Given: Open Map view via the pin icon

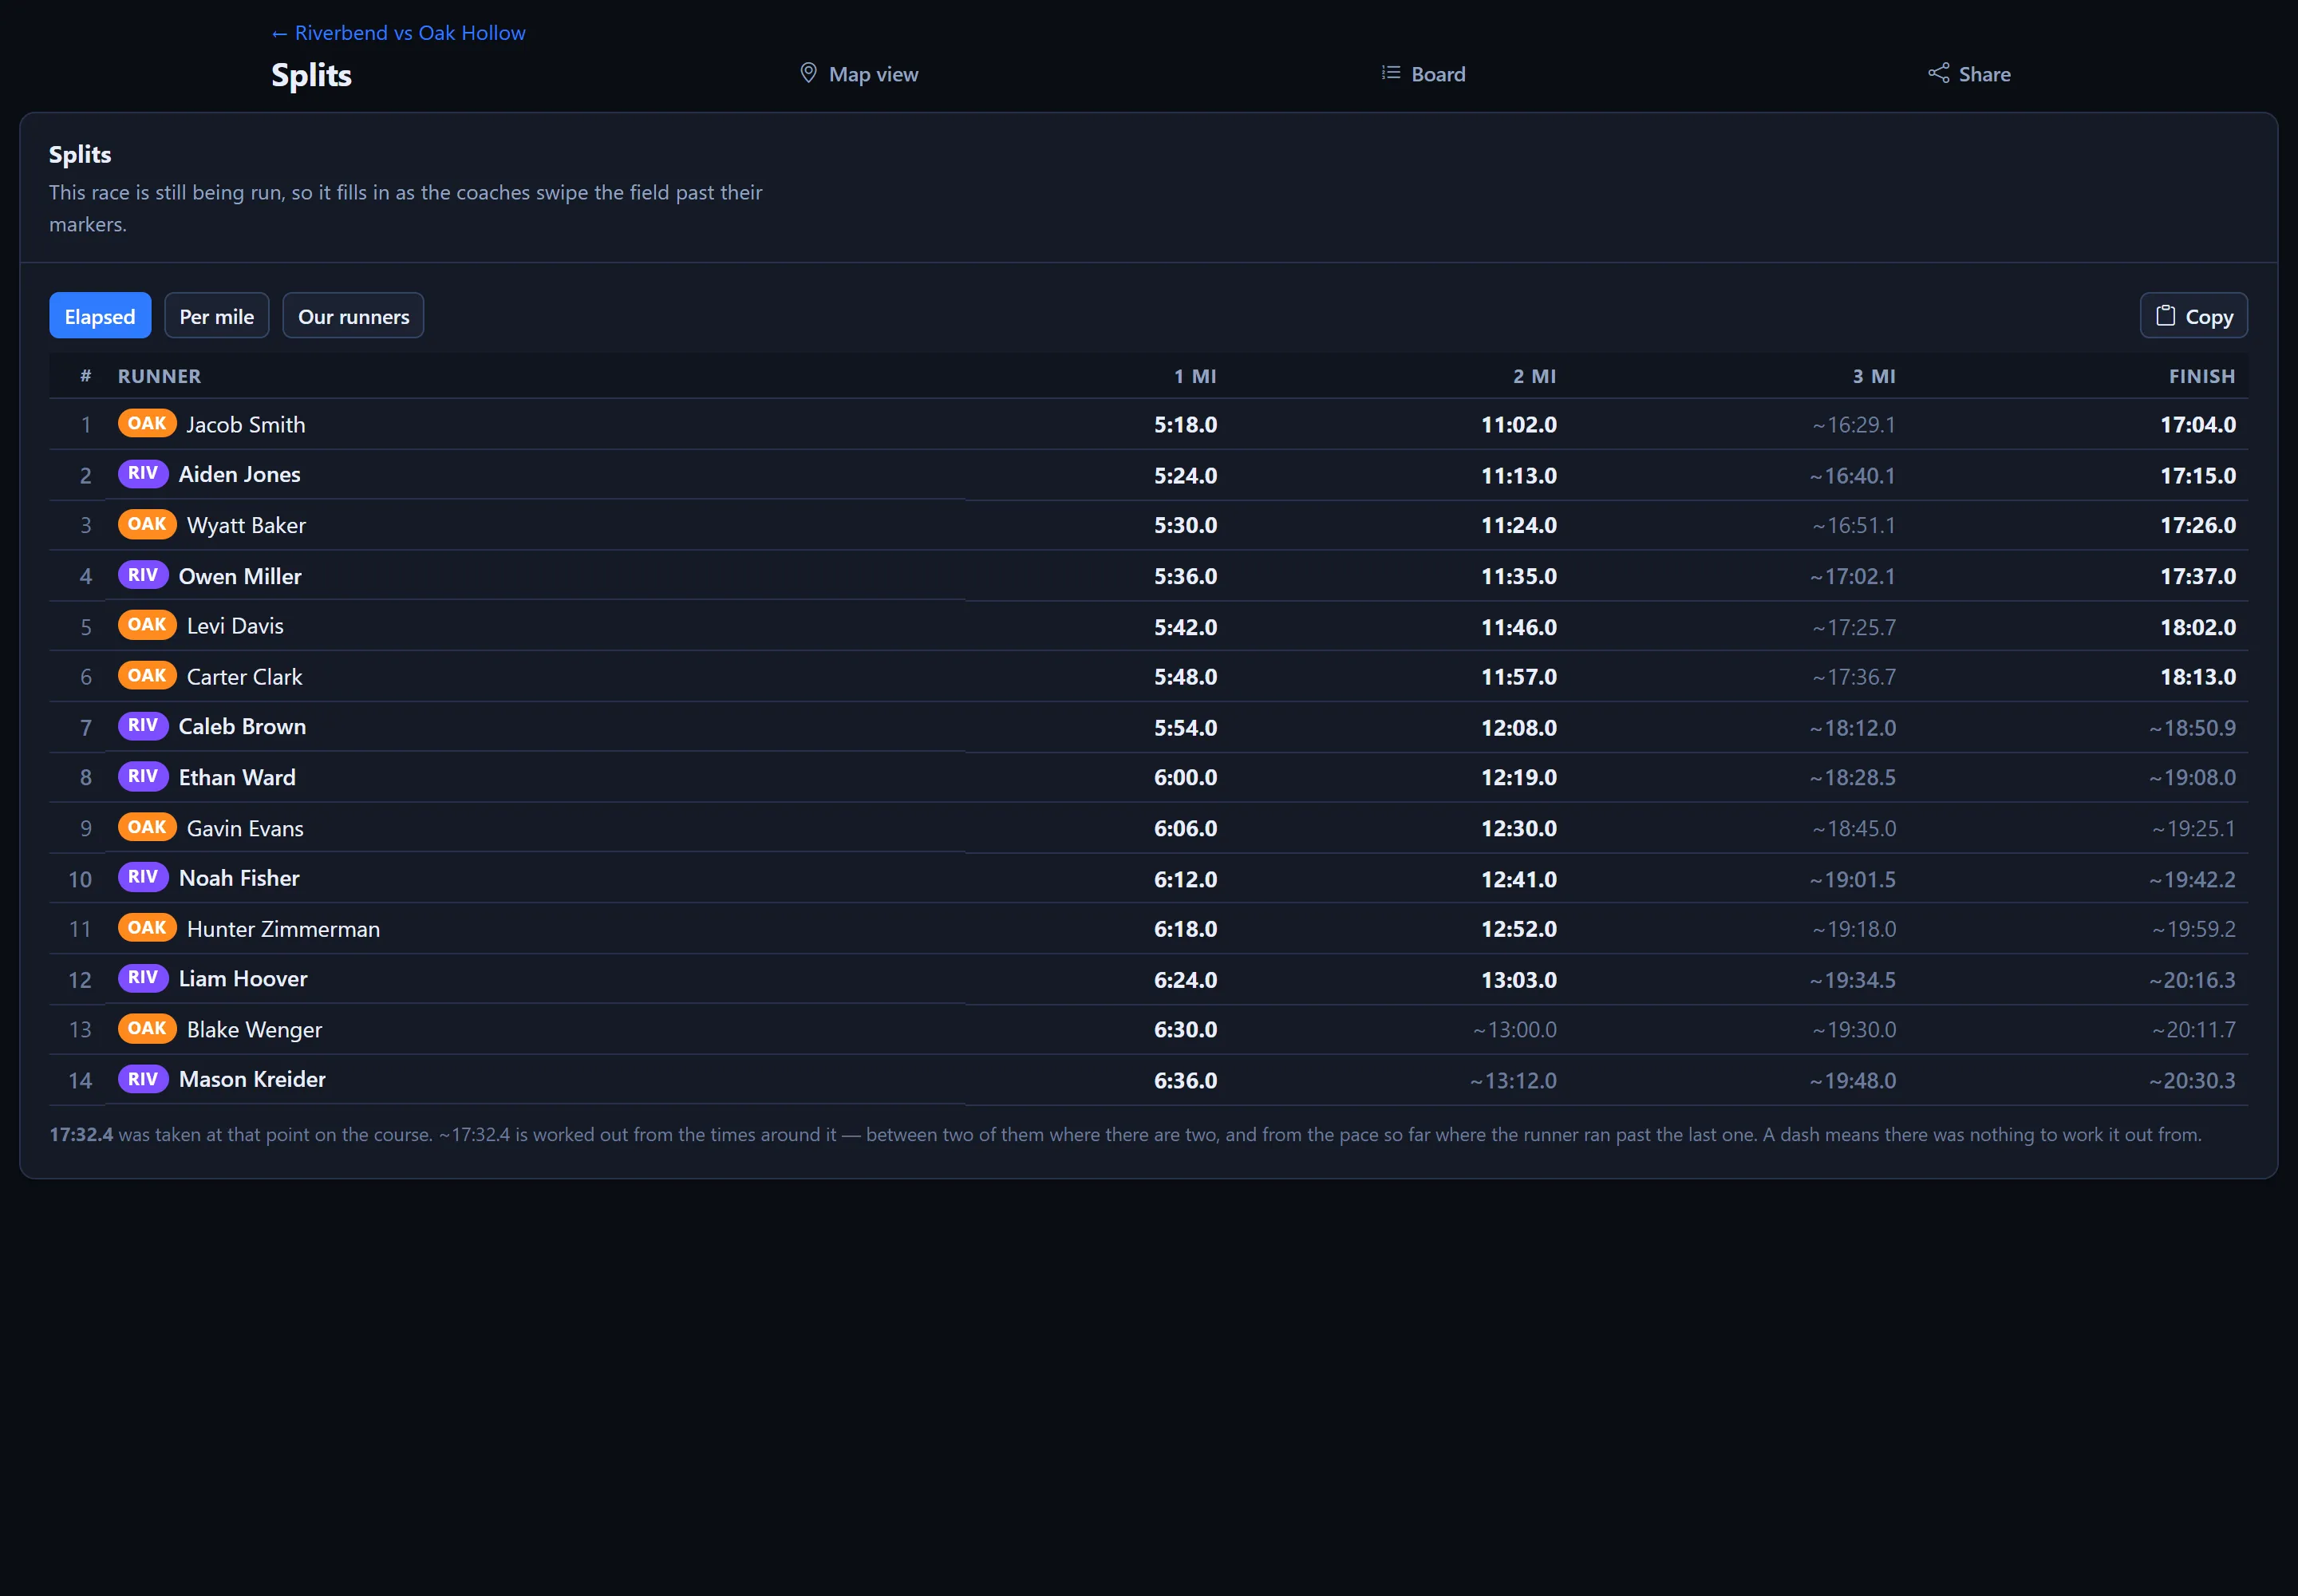Looking at the screenshot, I should point(808,73).
